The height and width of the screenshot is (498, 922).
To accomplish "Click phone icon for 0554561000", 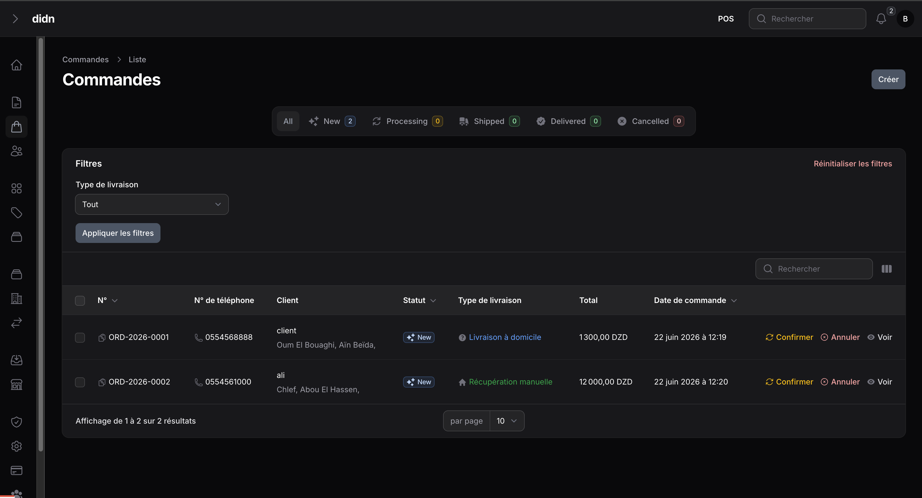I will tap(198, 382).
